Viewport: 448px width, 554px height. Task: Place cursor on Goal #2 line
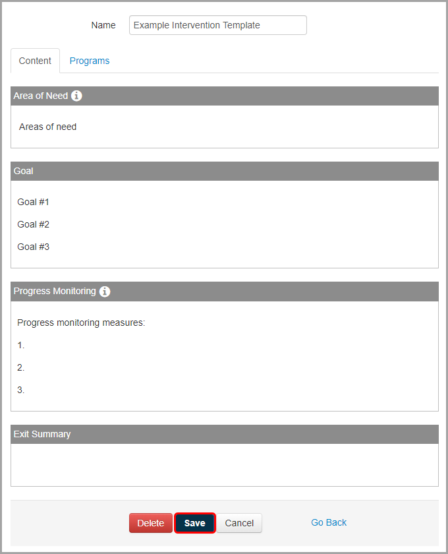click(34, 224)
